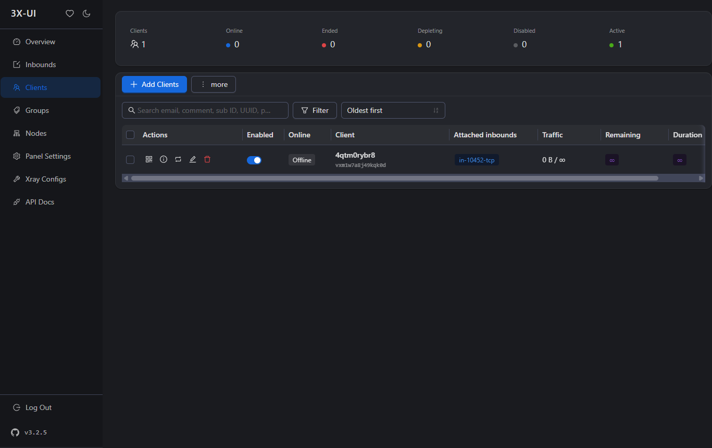Click the Active count in summary
This screenshot has width=712, height=448.
point(620,44)
